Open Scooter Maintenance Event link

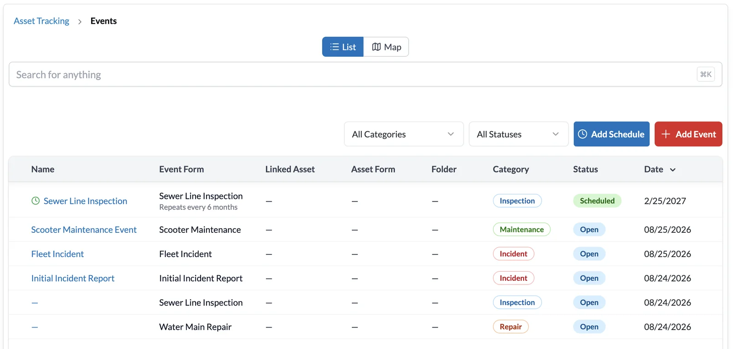tap(84, 230)
